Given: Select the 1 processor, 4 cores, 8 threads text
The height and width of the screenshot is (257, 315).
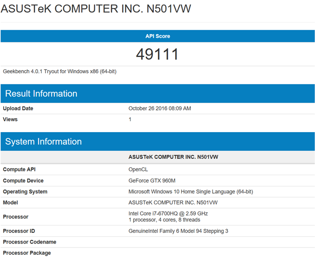Looking at the screenshot, I should 164,220.
